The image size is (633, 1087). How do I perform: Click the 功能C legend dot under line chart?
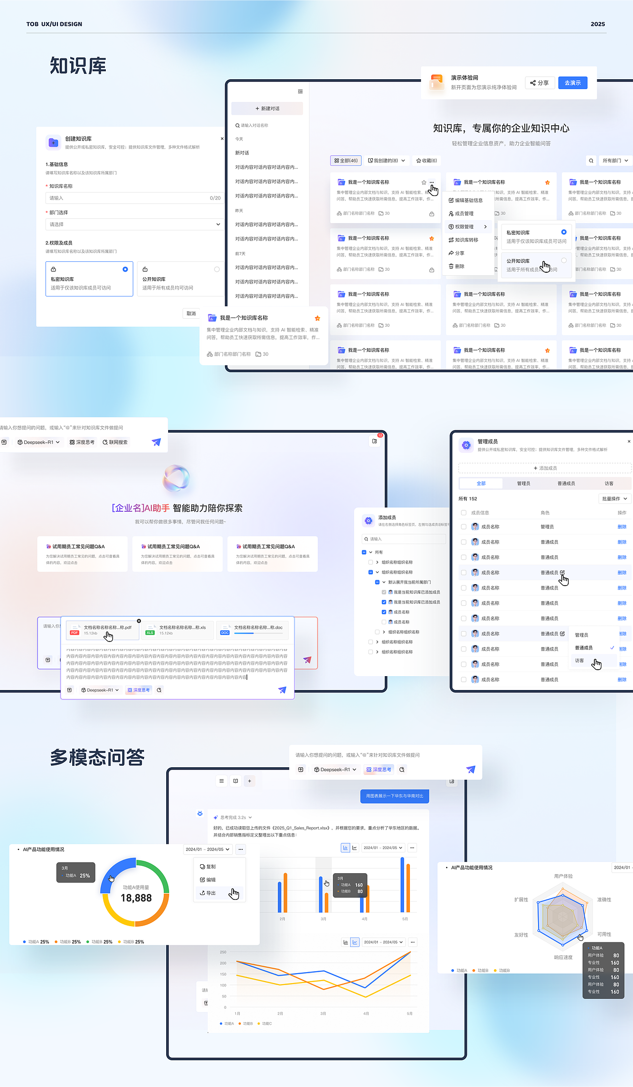[259, 1024]
